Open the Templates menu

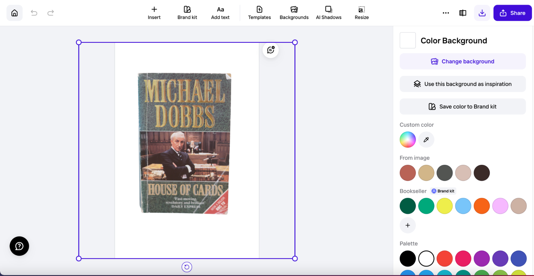[259, 13]
